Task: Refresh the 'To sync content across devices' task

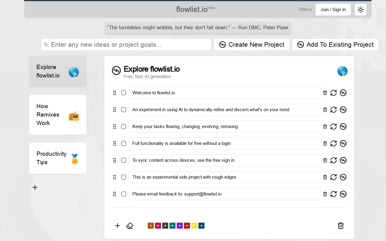Action: tap(334, 160)
